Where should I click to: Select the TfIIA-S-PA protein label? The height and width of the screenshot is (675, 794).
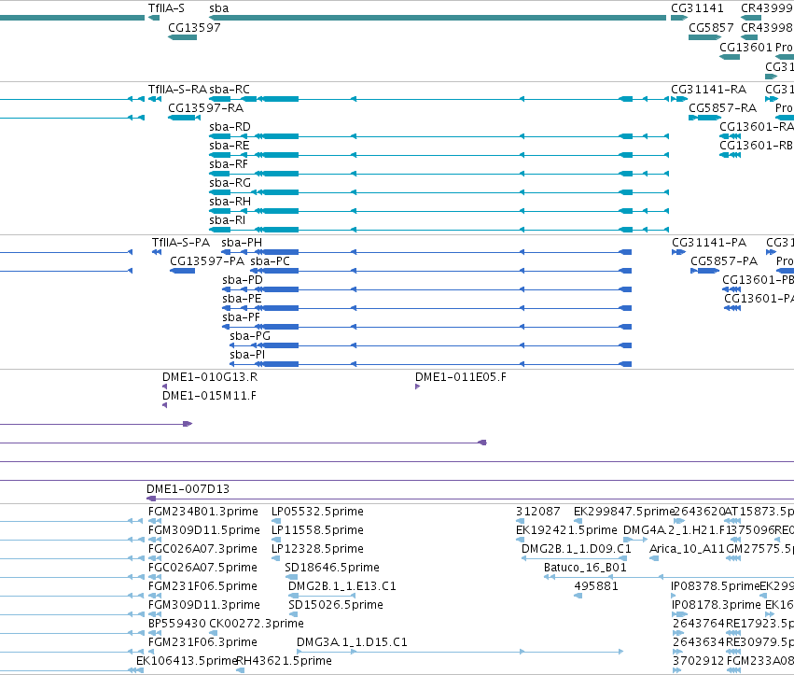pyautogui.click(x=181, y=242)
